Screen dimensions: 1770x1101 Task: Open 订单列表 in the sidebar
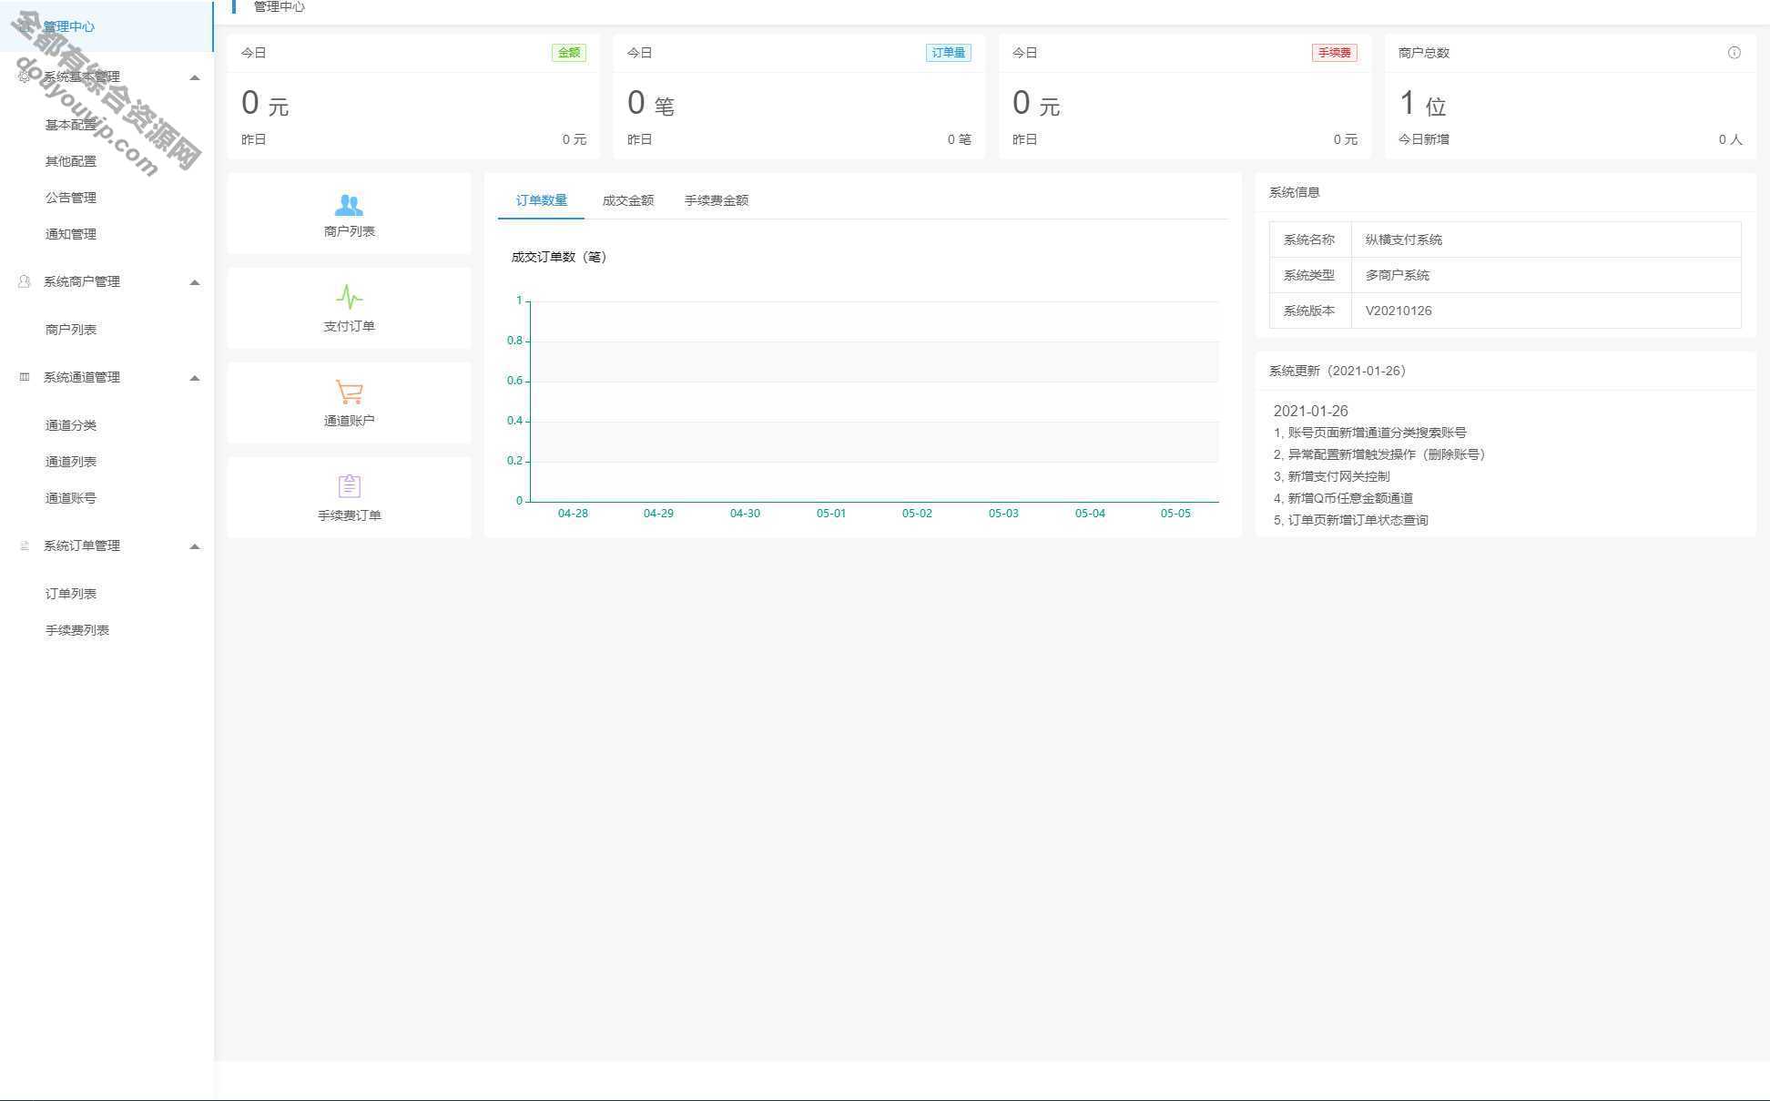click(x=71, y=594)
